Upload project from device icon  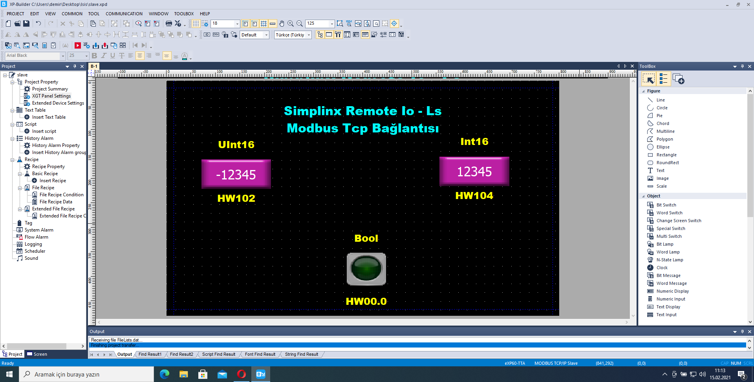tap(105, 45)
